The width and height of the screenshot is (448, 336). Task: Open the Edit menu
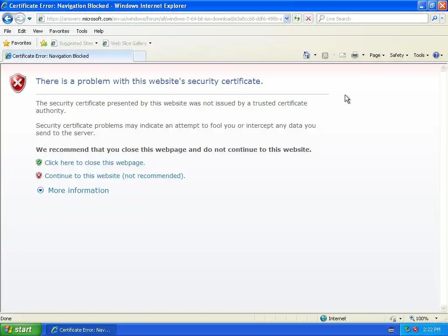(22, 31)
